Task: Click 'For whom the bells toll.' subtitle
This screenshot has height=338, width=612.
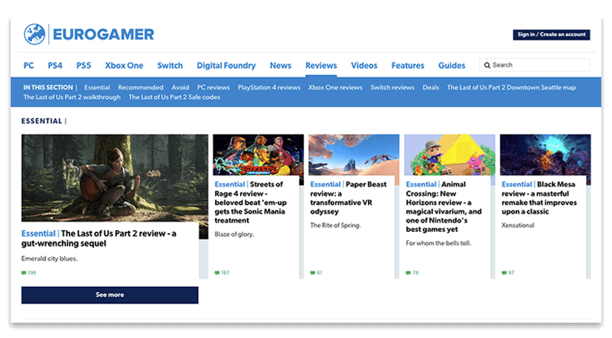Action: tap(438, 243)
